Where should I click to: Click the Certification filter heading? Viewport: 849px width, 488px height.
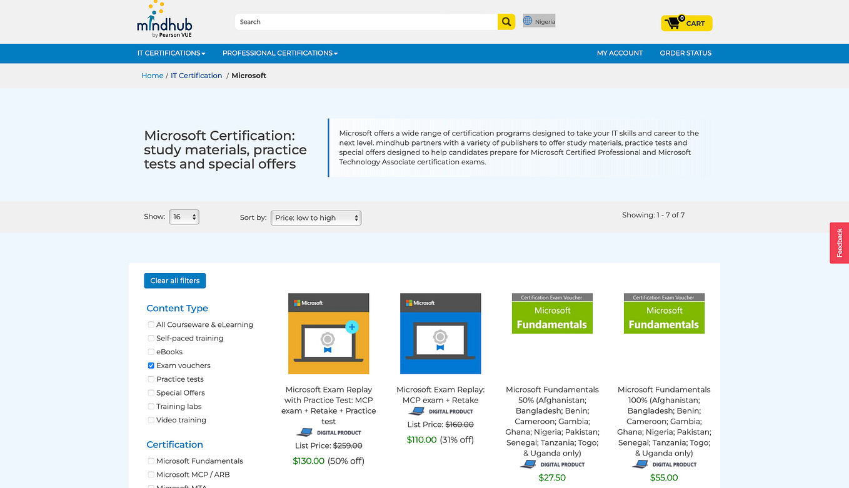174,444
